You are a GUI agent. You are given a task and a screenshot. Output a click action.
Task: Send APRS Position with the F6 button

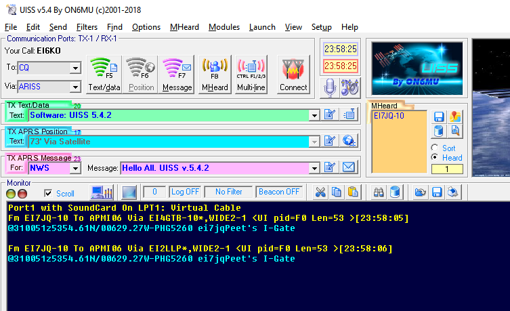pos(141,75)
